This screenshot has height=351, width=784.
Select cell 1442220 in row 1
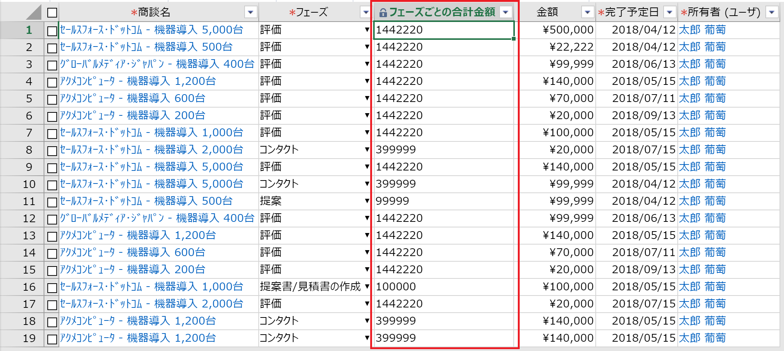click(x=444, y=30)
